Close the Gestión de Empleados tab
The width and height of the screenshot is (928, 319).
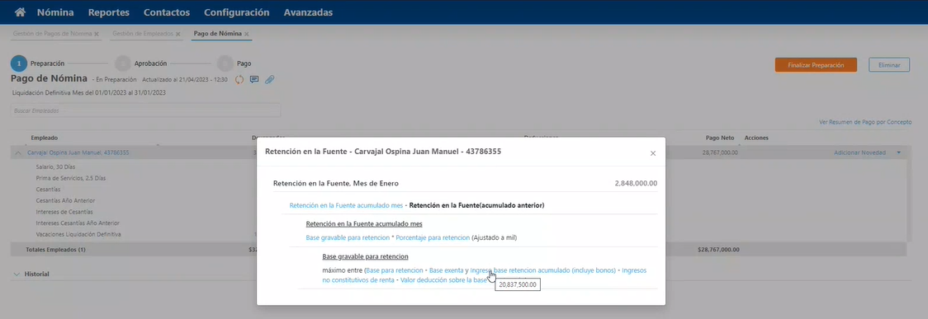click(178, 35)
